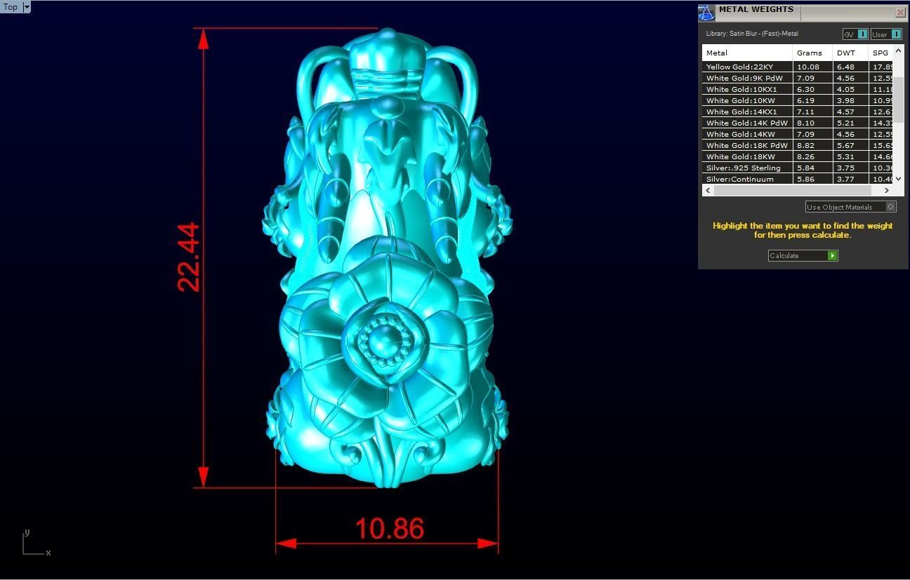910x580 pixels.
Task: Close the Metal Weights panel
Action: pos(900,12)
